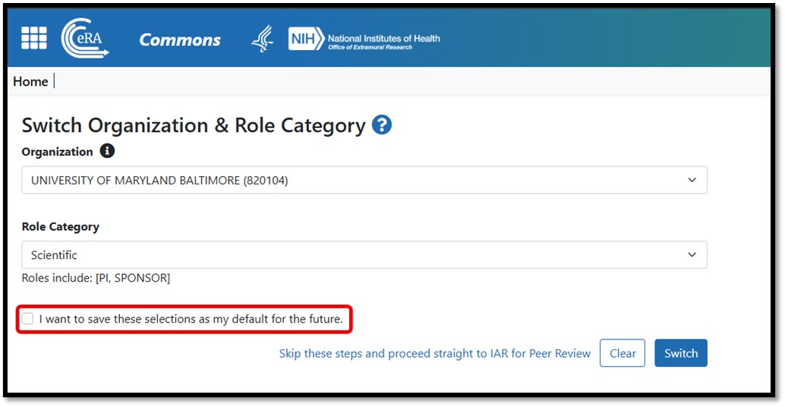Click the Commons title logo
Viewport: 785px width, 407px height.
pos(180,40)
